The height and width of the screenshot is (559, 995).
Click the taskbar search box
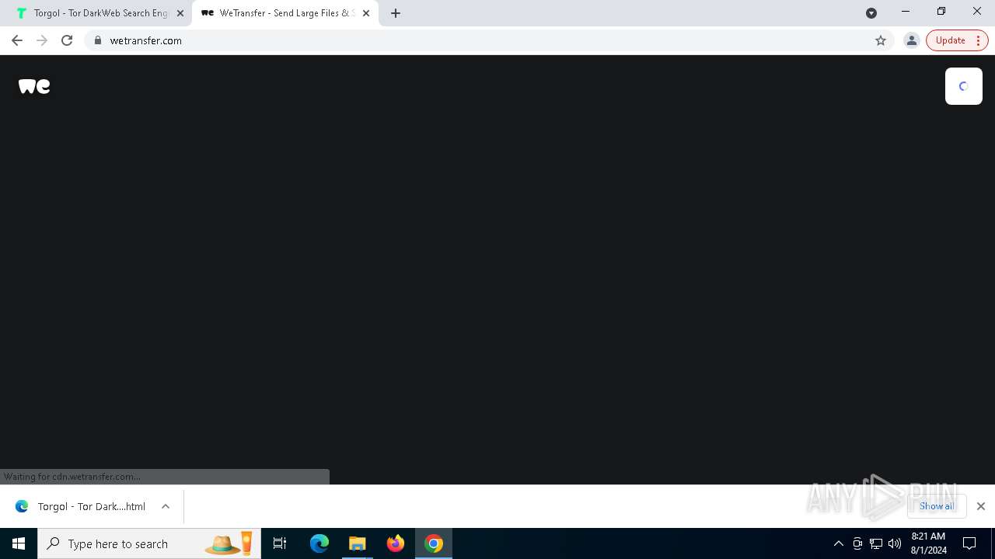click(149, 543)
